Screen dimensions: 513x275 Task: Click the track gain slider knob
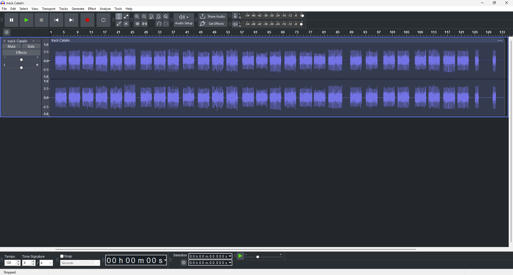pos(22,60)
